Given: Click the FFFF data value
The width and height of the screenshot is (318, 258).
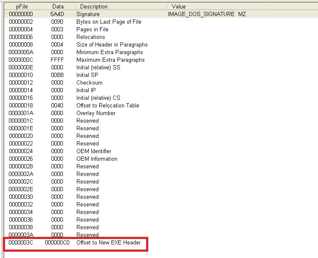Looking at the screenshot, I should click(x=57, y=60).
